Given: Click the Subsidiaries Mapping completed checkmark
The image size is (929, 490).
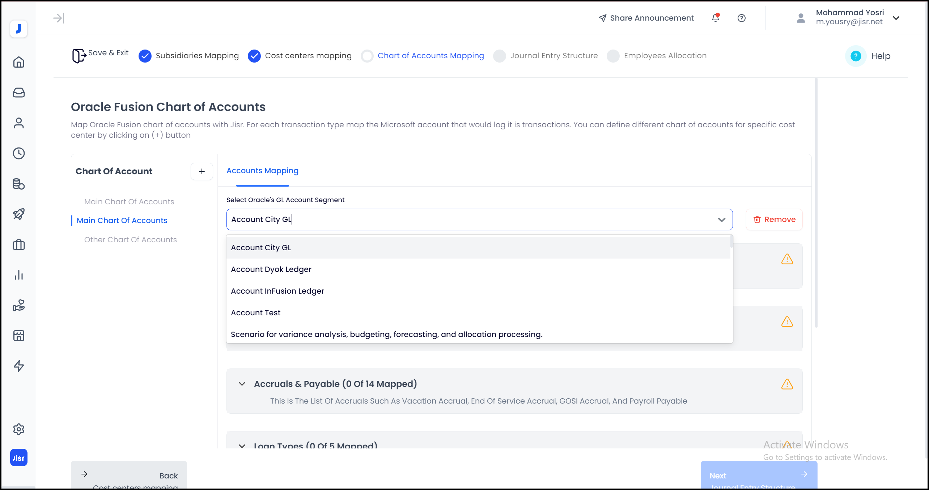Looking at the screenshot, I should 145,56.
